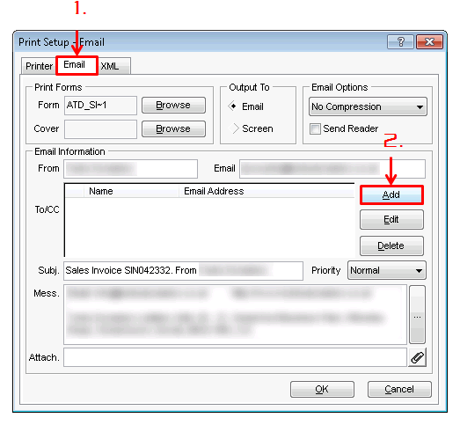
Task: Add a new email recipient
Action: [391, 194]
